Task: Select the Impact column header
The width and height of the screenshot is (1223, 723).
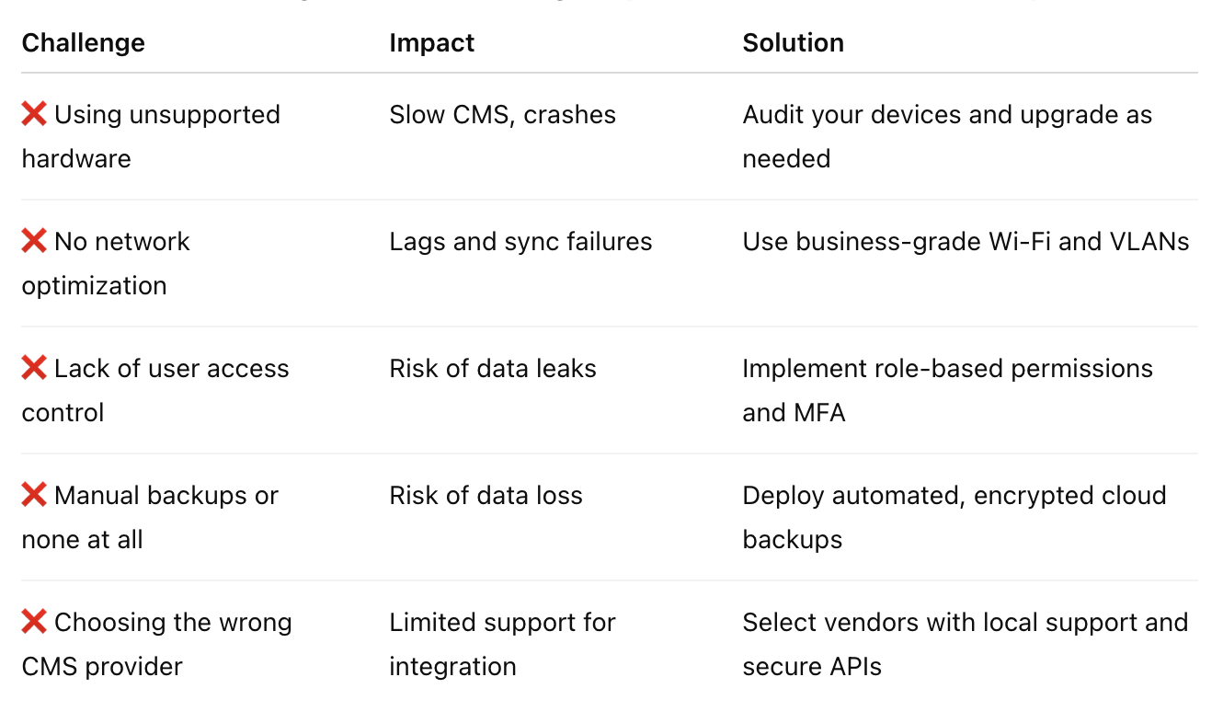Action: tap(432, 43)
